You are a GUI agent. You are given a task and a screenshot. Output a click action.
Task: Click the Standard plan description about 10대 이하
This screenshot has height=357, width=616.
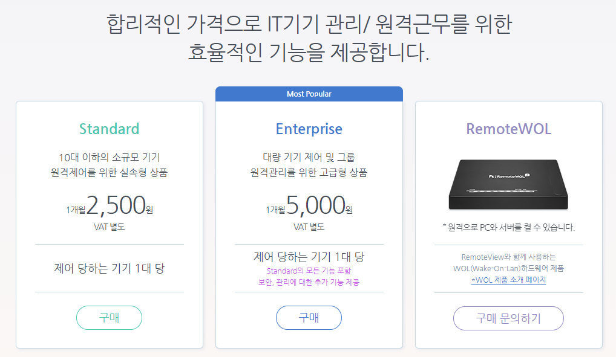(x=109, y=165)
